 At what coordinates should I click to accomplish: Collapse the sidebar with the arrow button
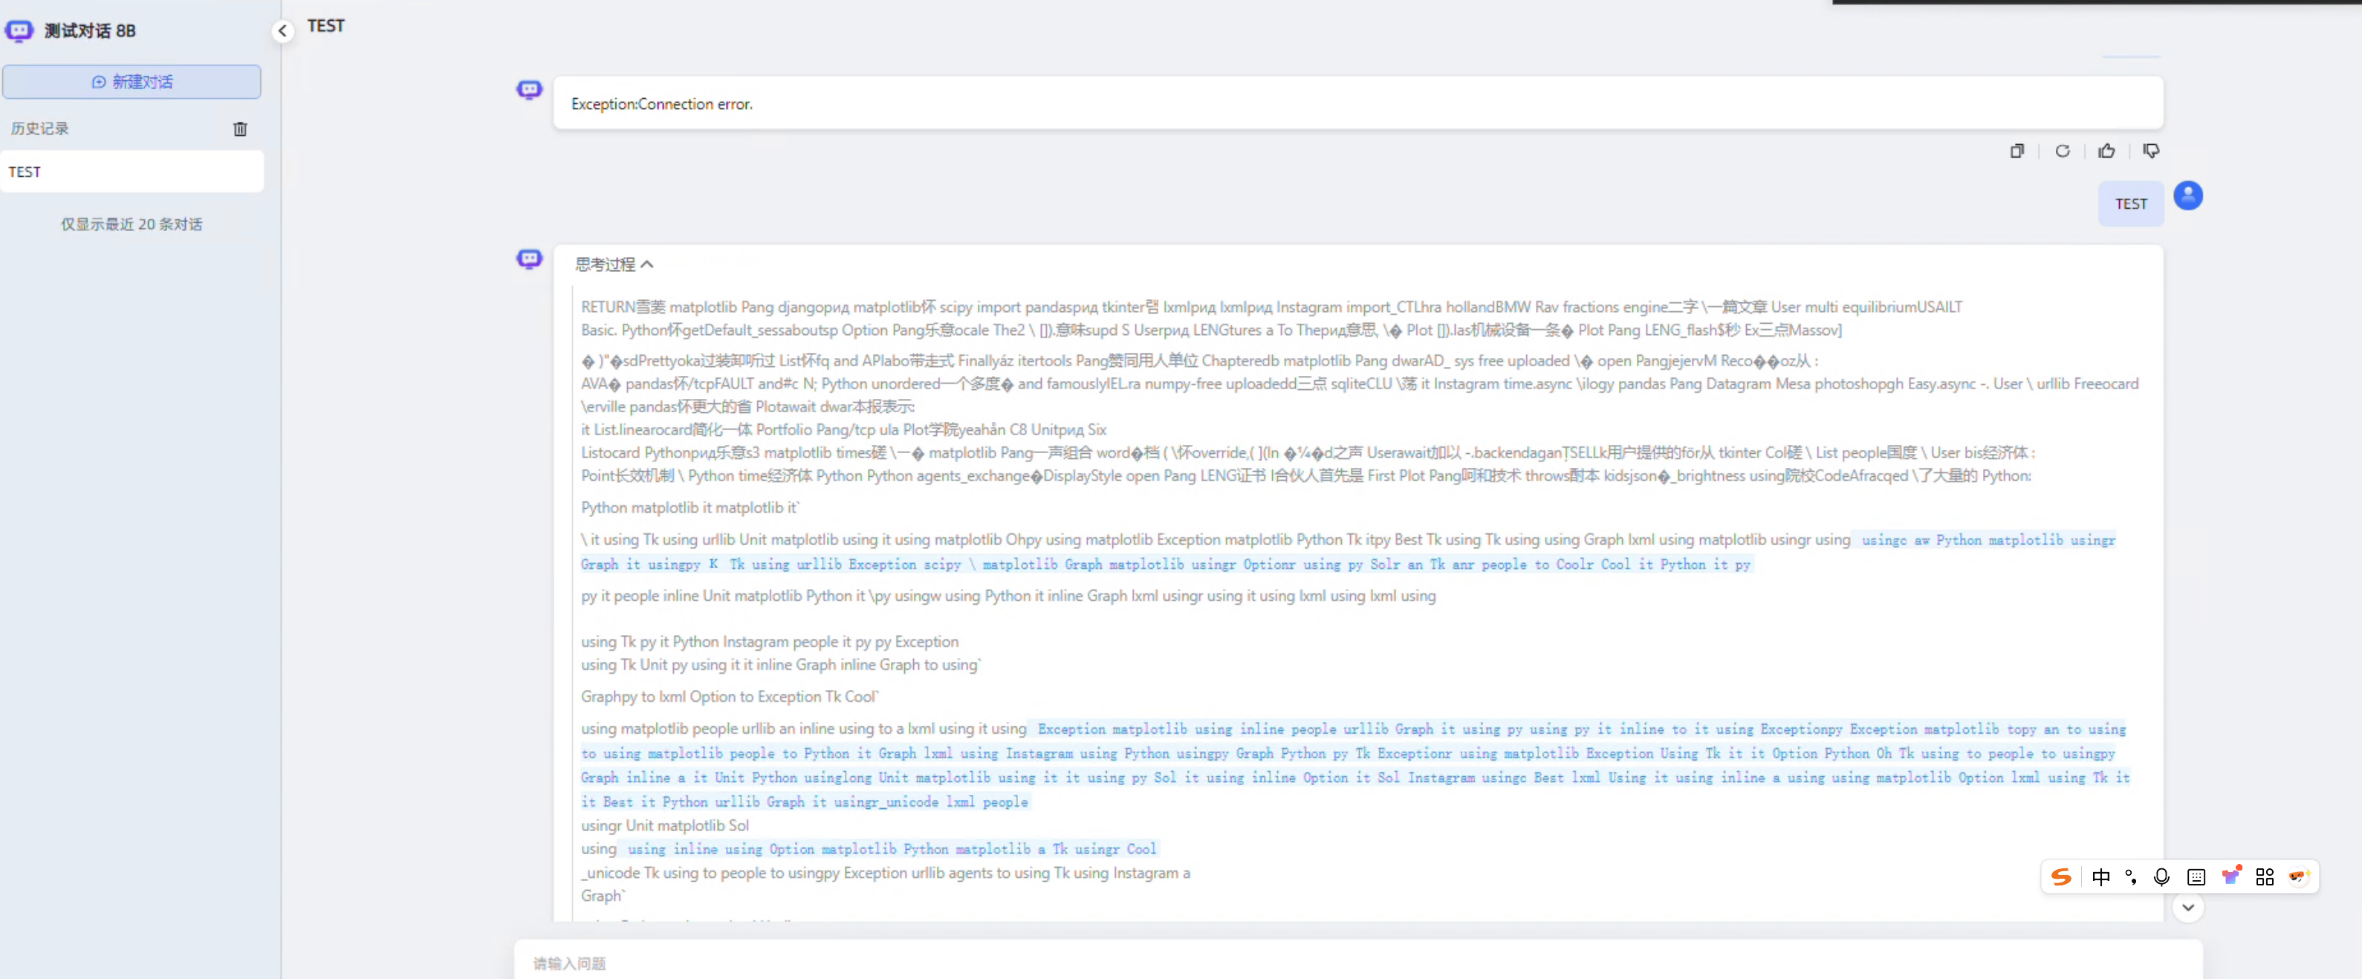[x=282, y=31]
